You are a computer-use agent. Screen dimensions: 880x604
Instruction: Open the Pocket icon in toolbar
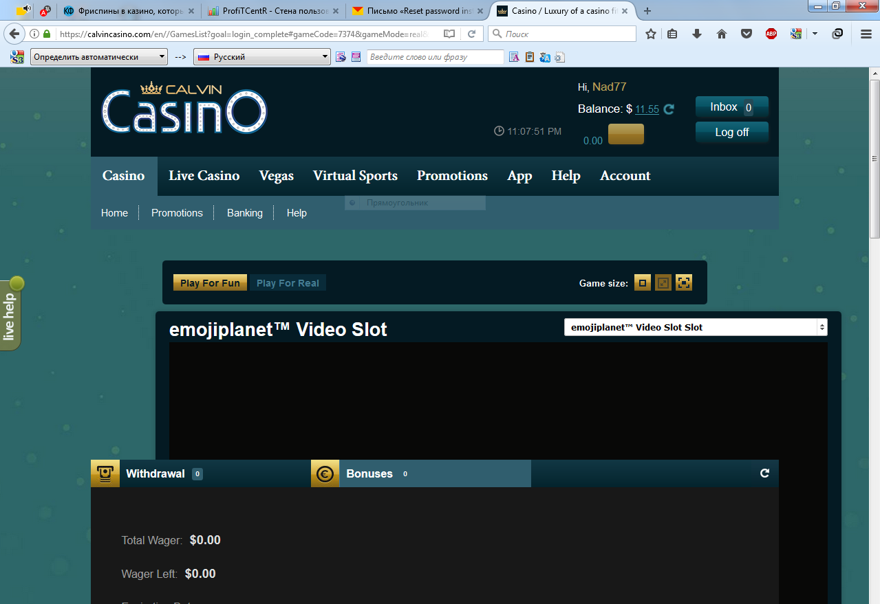747,34
